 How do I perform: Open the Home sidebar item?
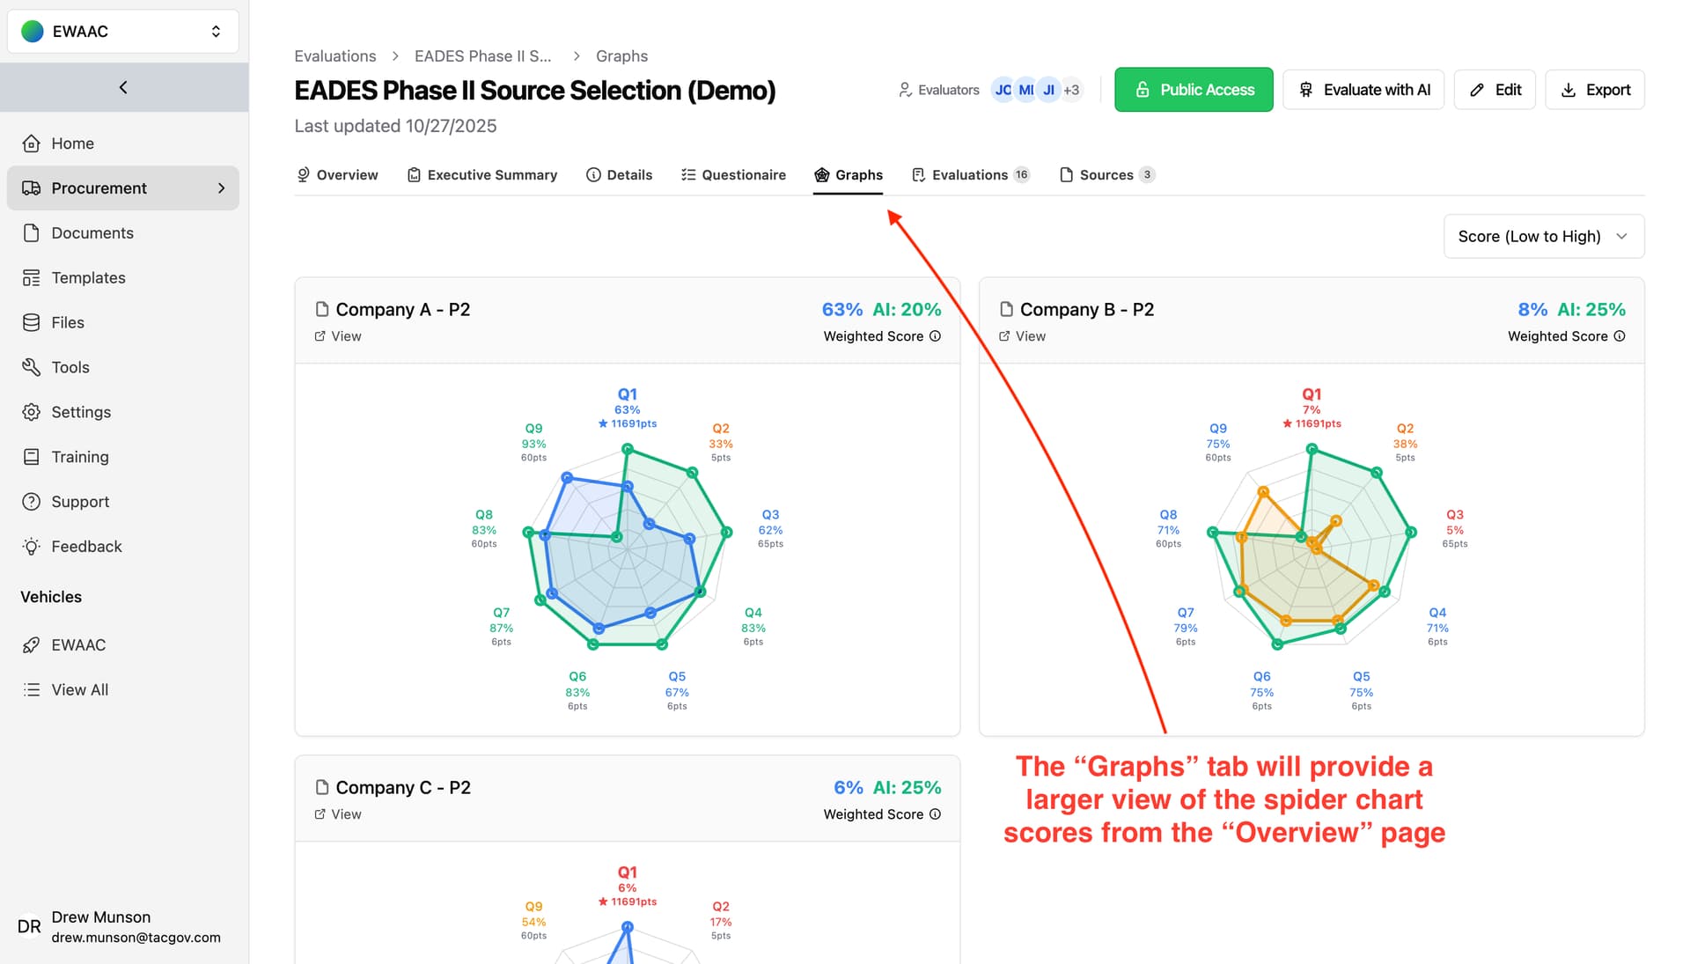tap(72, 143)
